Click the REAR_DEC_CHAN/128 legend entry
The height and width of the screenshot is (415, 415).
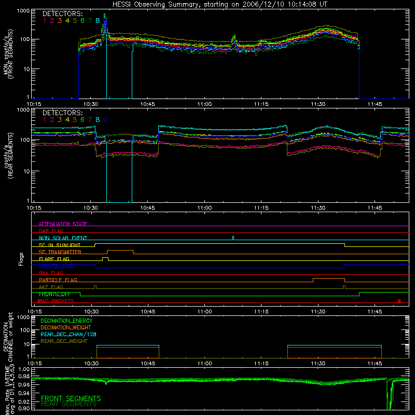point(68,334)
